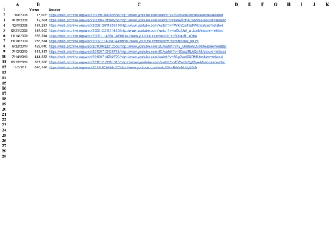Screen dimensions: 336x252
Task: Open the archive link dated 12/1/2008
Action: pyautogui.click(x=136, y=26)
